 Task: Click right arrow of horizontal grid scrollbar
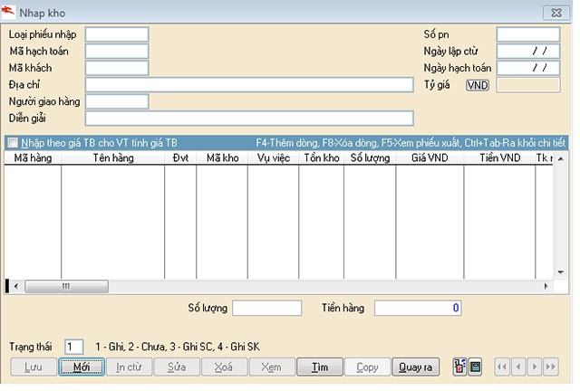click(547, 286)
